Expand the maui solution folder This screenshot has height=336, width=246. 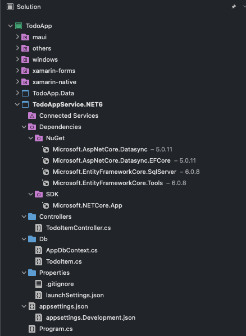point(17,37)
